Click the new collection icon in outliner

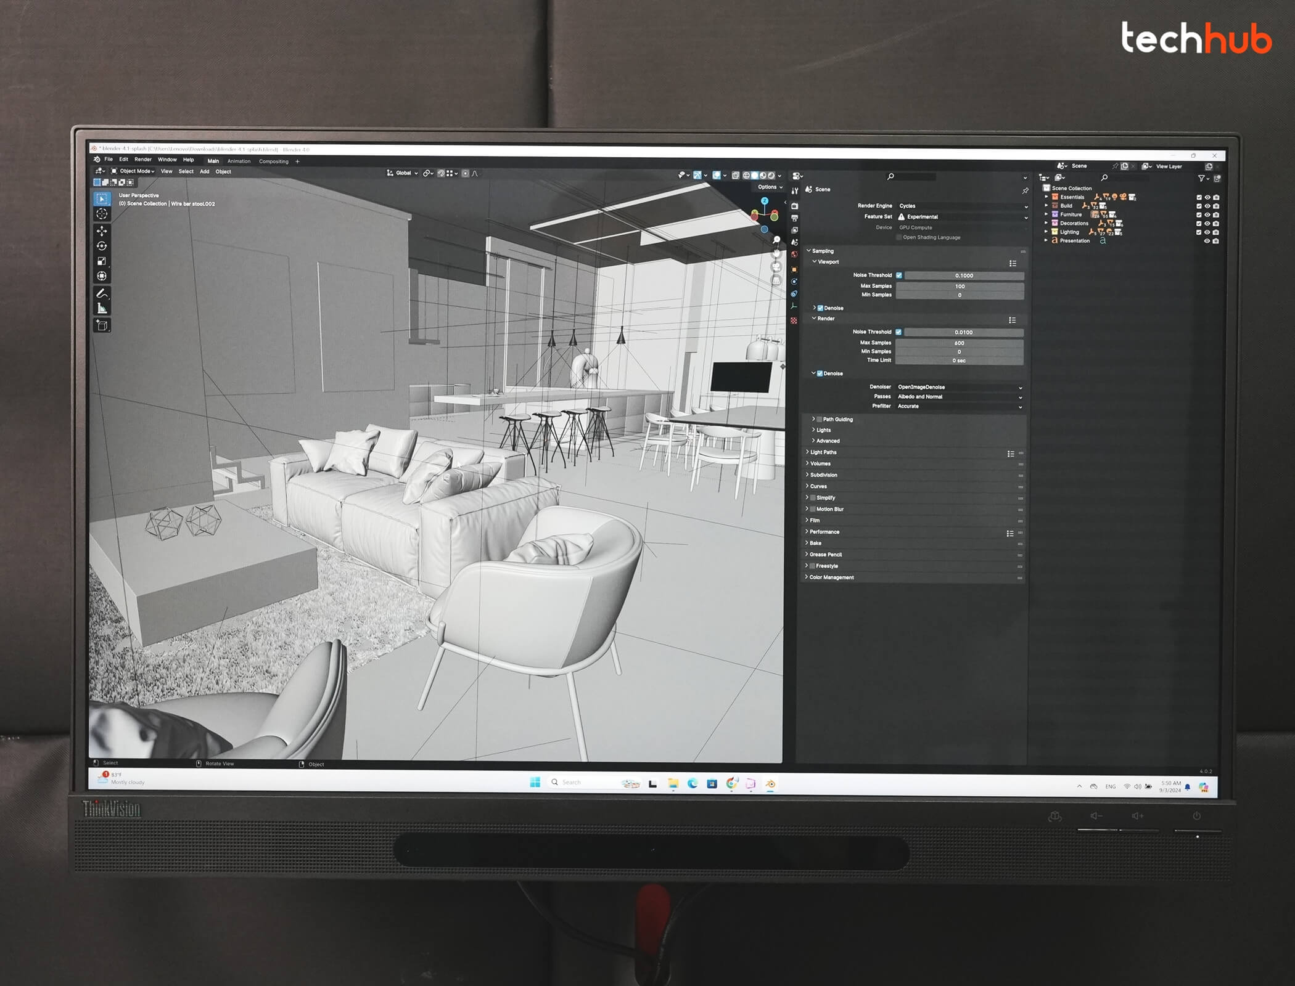(x=1217, y=179)
